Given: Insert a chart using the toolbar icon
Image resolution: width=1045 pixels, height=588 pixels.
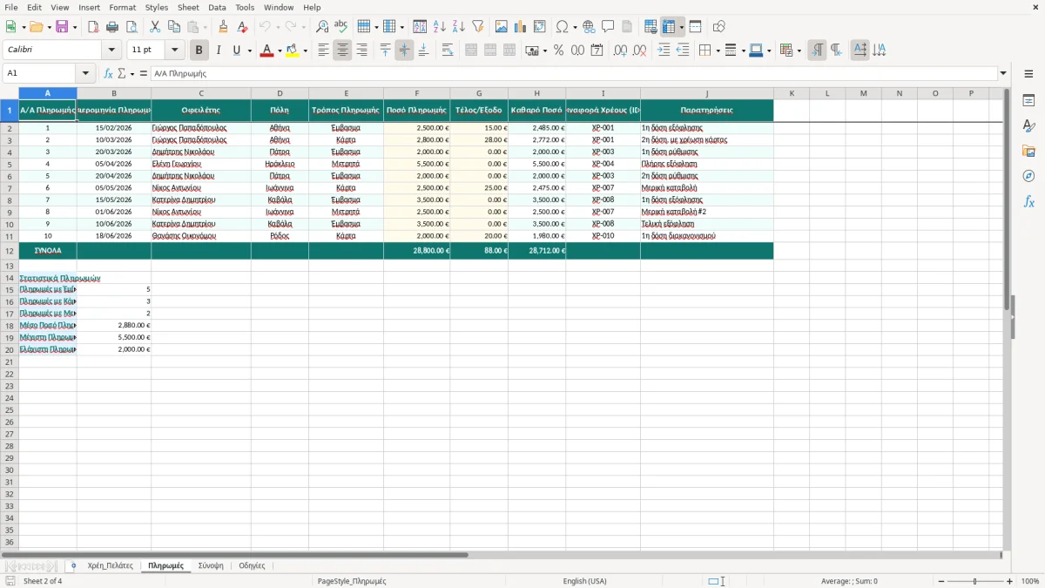Looking at the screenshot, I should click(x=520, y=27).
